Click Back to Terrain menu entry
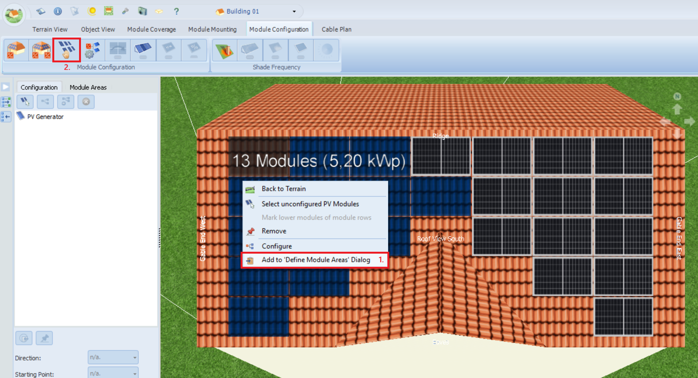The image size is (698, 378). point(283,189)
